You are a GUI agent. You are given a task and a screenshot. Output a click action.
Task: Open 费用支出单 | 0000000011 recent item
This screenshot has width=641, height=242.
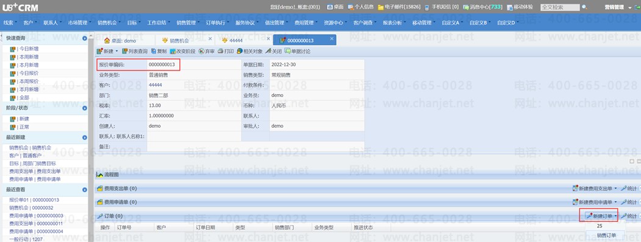(36, 224)
